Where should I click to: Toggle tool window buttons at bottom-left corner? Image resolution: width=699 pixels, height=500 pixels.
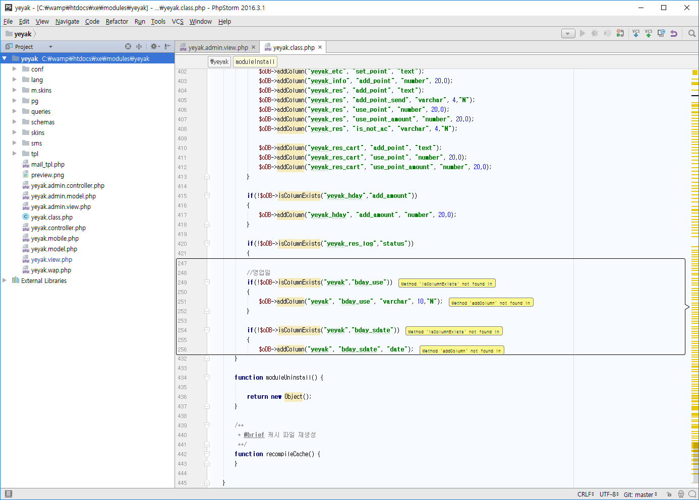click(x=8, y=494)
